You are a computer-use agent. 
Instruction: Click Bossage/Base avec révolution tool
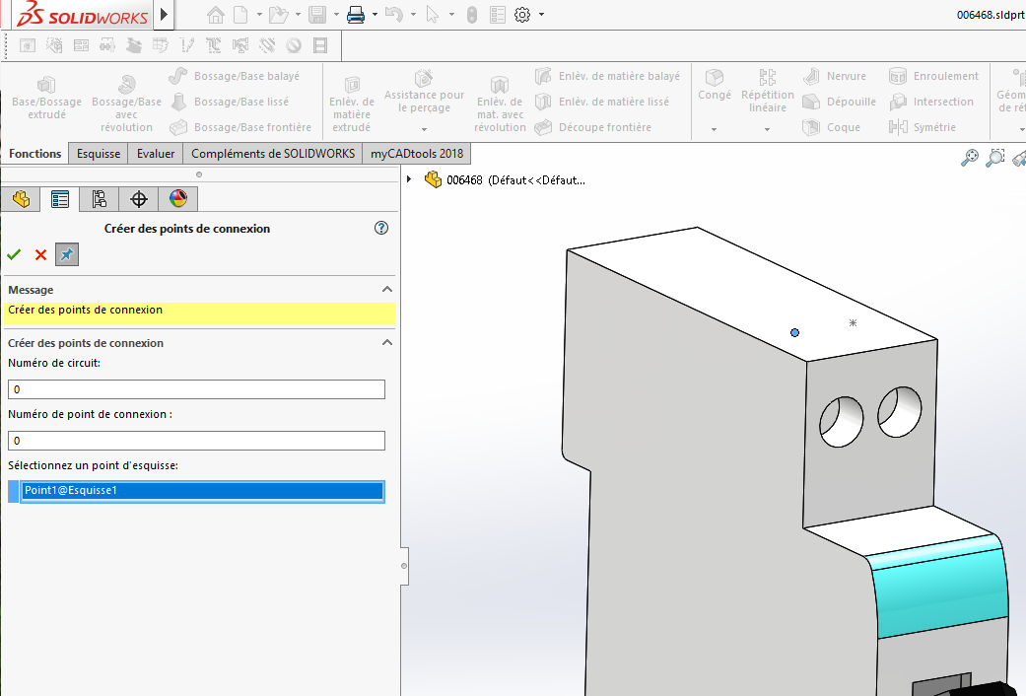click(126, 104)
